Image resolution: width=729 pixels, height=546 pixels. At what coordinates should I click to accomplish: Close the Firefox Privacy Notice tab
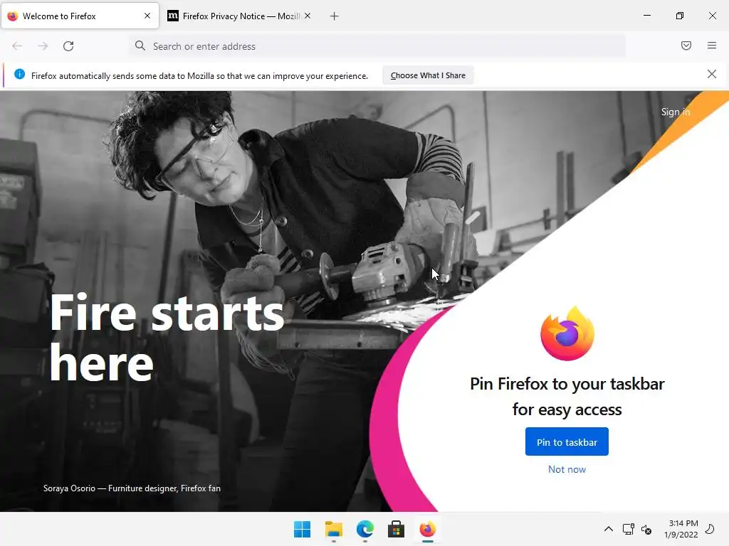pyautogui.click(x=308, y=16)
